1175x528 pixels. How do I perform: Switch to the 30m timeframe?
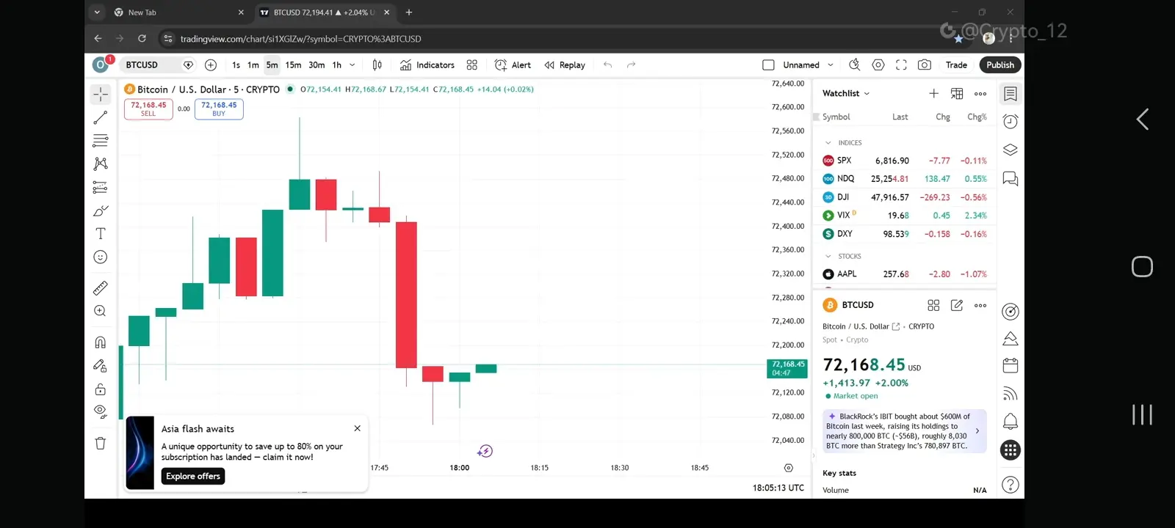click(x=317, y=65)
